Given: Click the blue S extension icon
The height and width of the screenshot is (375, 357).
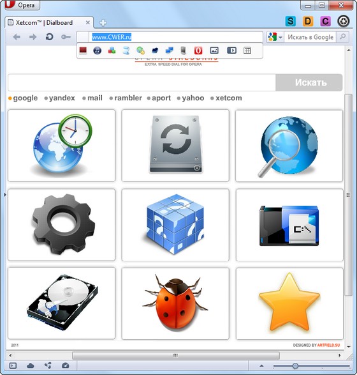Looking at the screenshot, I should click(291, 21).
